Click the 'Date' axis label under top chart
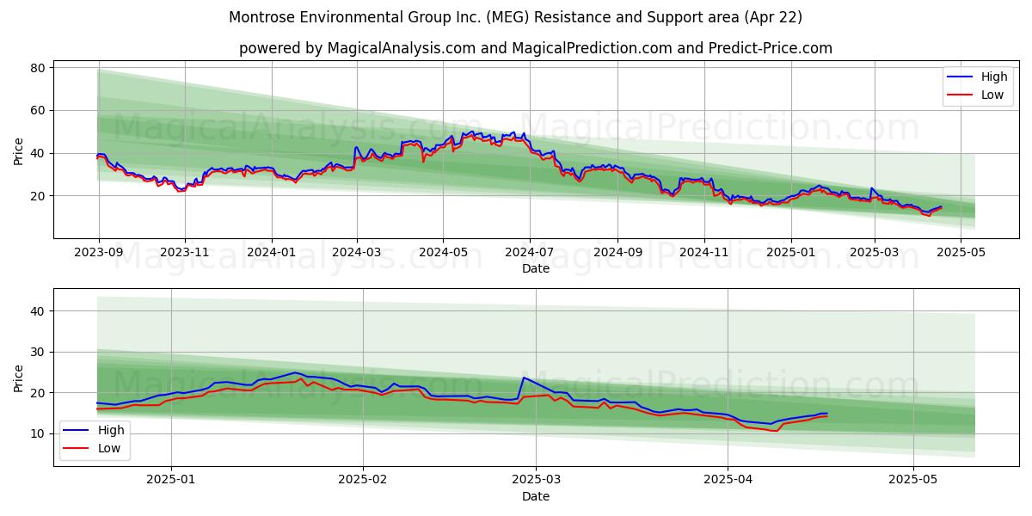 pos(536,269)
